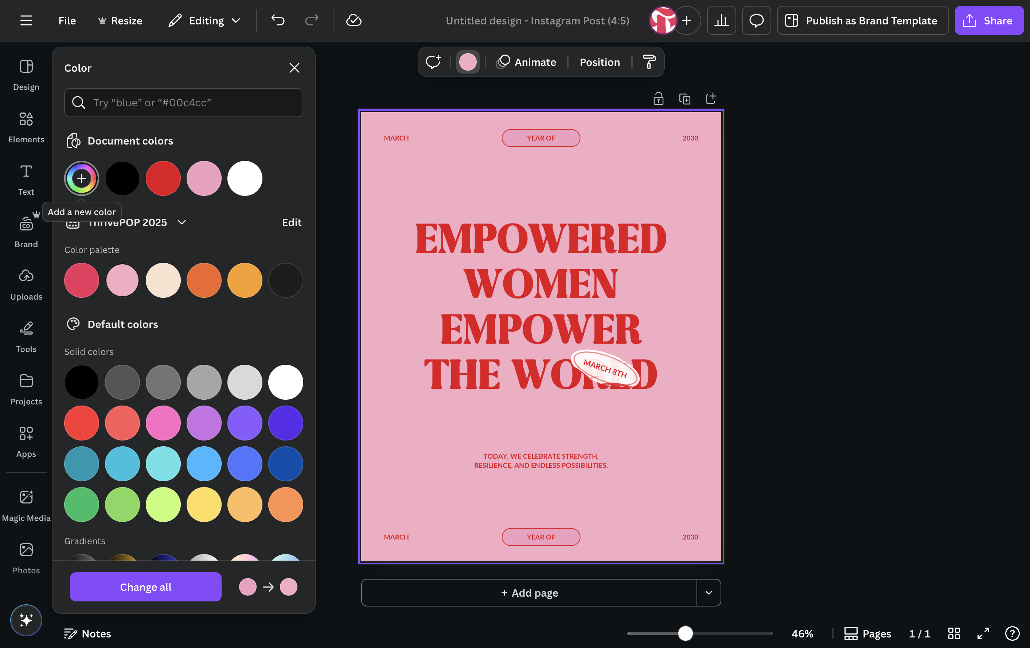Check cloud save status icon
Viewport: 1030px width, 648px height.
pos(354,20)
